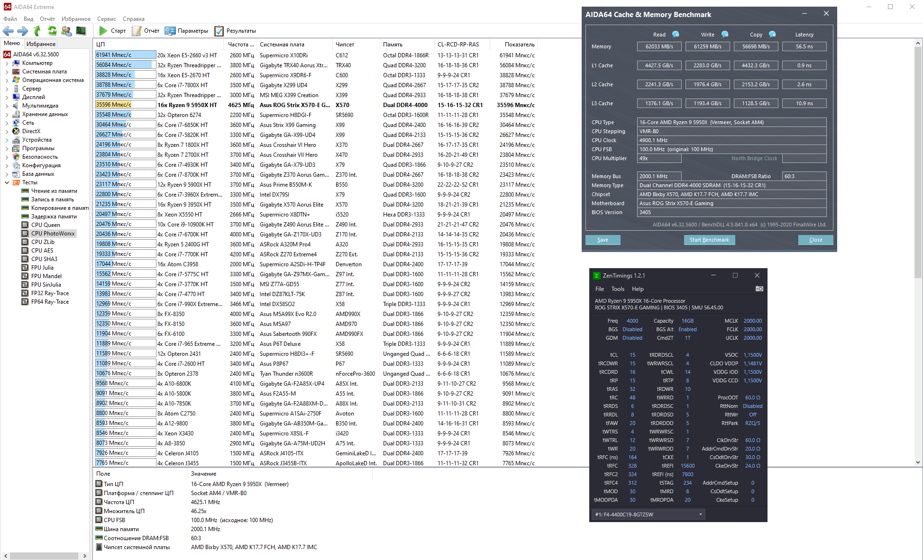Open Параметры settings in the toolbar
Viewport: 923px width, 560px height.
pos(186,31)
